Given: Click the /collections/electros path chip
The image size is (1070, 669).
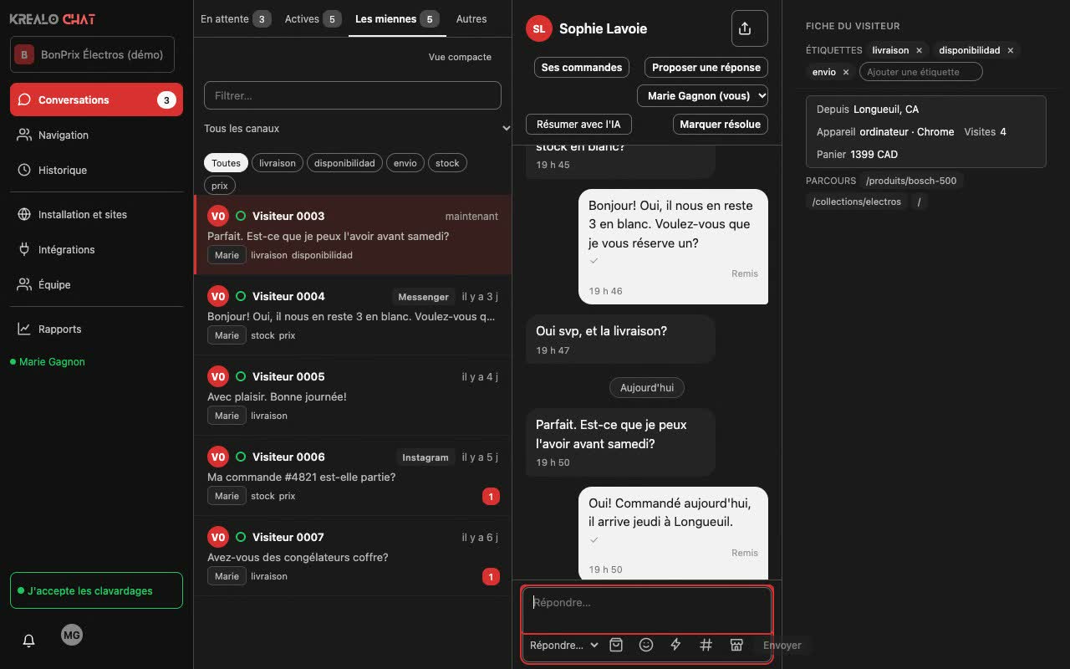Looking at the screenshot, I should coord(857,202).
